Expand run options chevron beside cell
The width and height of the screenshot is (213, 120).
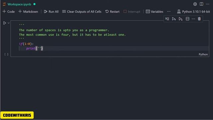tap(9, 23)
